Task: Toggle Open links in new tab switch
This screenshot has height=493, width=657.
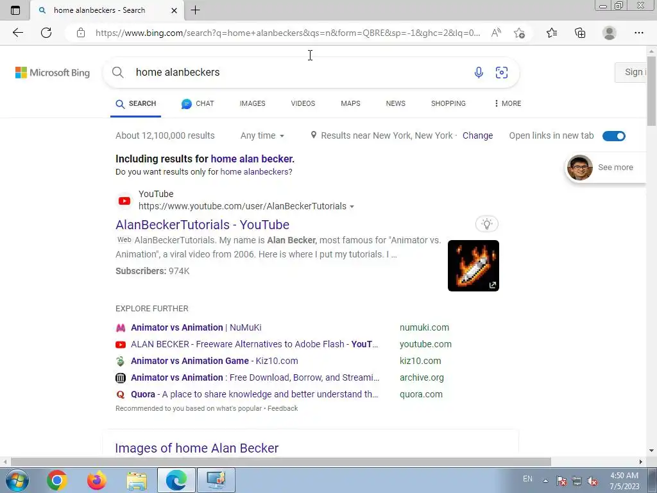Action: coord(614,136)
